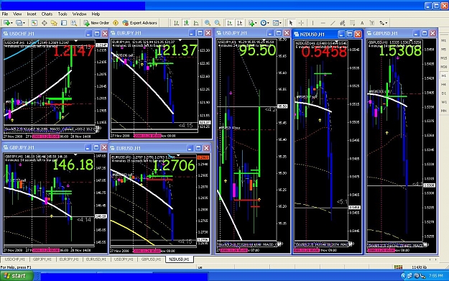Open the Data Window crosshair-target icon
This screenshot has height=281, width=449.
(45, 23)
